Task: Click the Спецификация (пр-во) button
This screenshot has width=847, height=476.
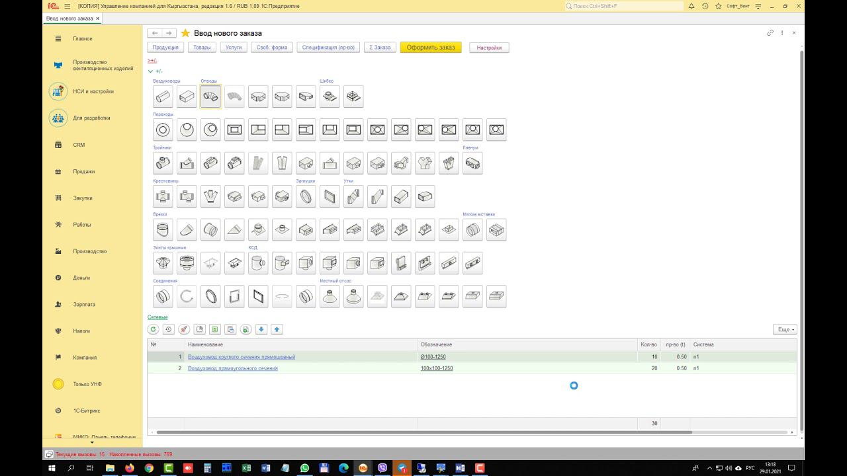Action: [328, 48]
